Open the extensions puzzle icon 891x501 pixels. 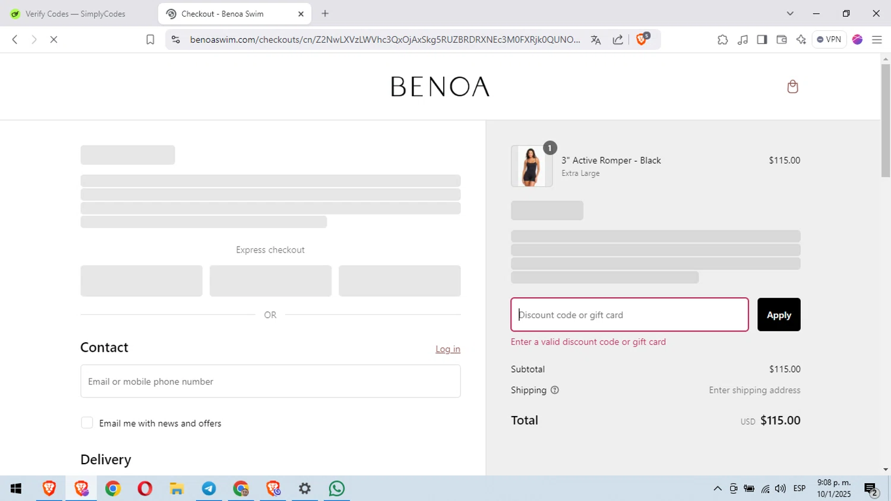[x=722, y=40]
